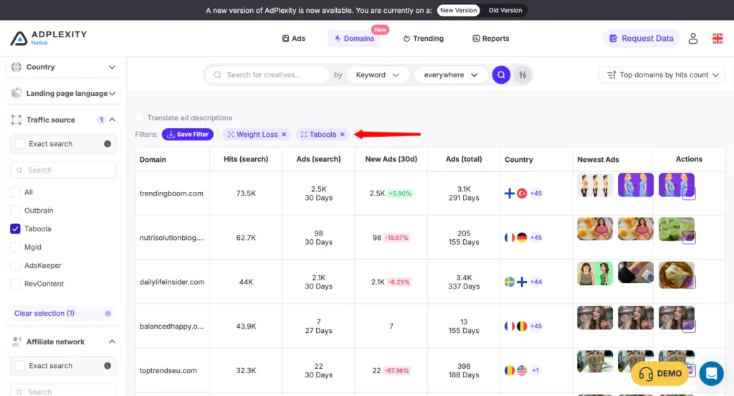Click the Save Filter button
The image size is (734, 396).
(x=188, y=135)
